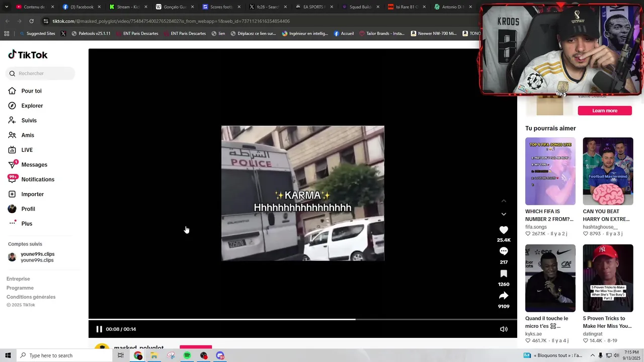Open the Windows Start menu
The height and width of the screenshot is (362, 644).
tap(8, 355)
